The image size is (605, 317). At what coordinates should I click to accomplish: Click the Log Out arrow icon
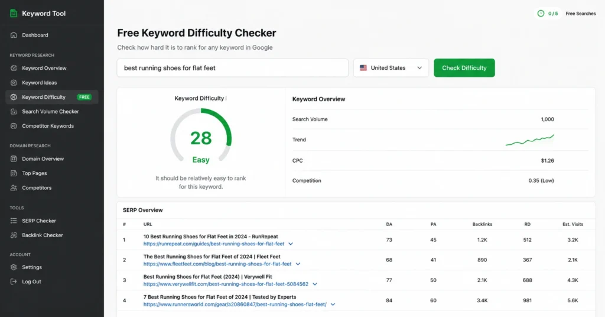tap(14, 282)
